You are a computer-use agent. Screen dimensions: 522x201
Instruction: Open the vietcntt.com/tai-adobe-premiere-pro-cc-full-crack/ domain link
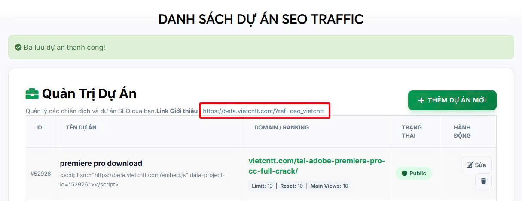click(x=317, y=166)
